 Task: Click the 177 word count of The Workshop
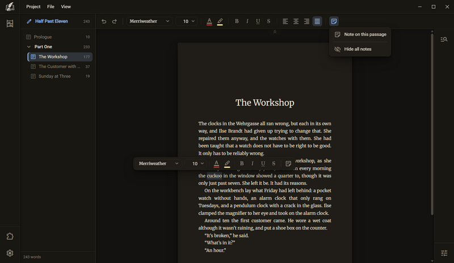87,57
